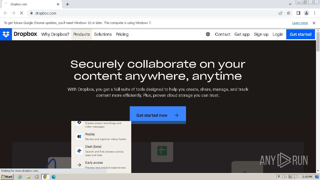Viewport: 320px width, 180px height.
Task: Open volume control in system tray
Action: [284, 177]
